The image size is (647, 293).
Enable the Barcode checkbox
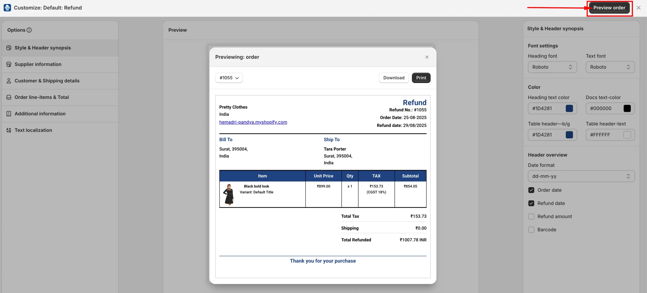[531, 230]
